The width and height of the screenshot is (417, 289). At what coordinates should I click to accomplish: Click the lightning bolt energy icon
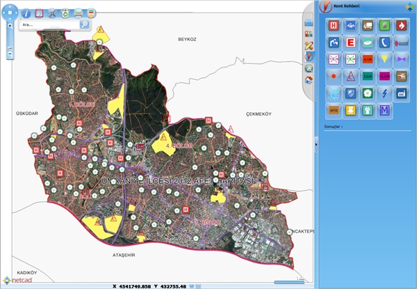pyautogui.click(x=384, y=93)
